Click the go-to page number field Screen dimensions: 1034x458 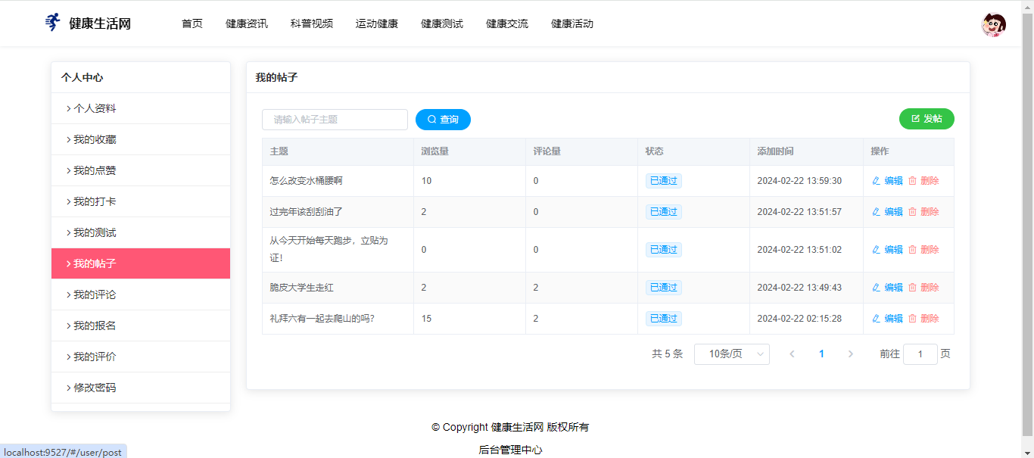click(920, 354)
